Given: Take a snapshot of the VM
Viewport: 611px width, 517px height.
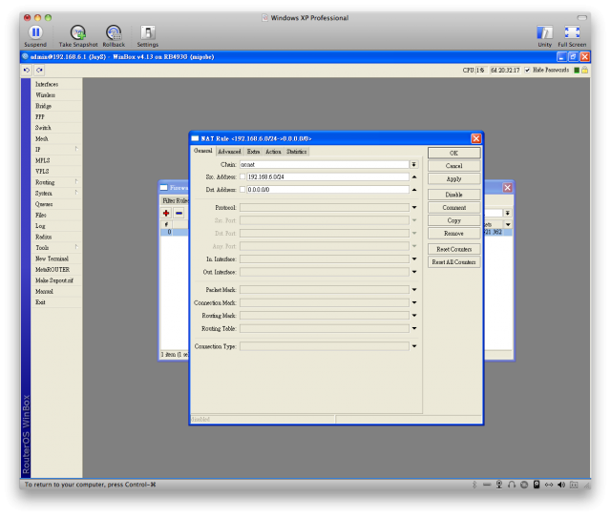Looking at the screenshot, I should point(78,32).
